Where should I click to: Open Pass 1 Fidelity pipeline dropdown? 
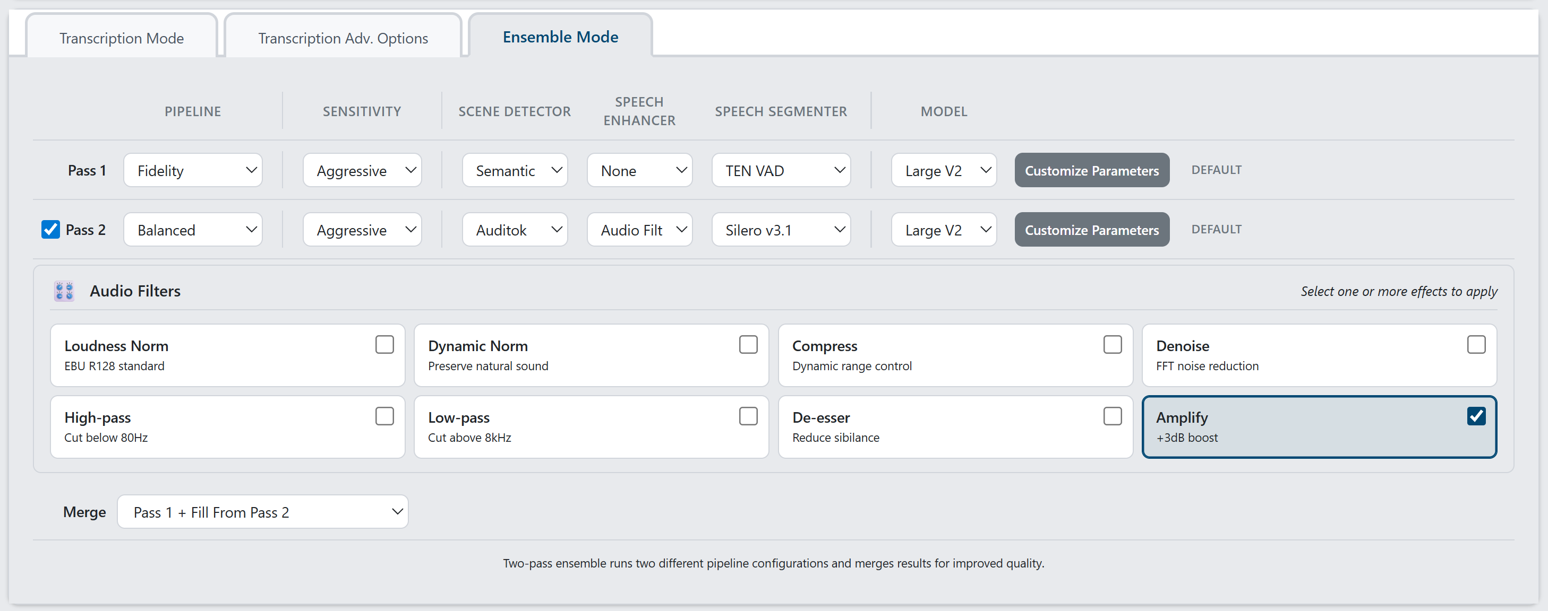tap(193, 170)
